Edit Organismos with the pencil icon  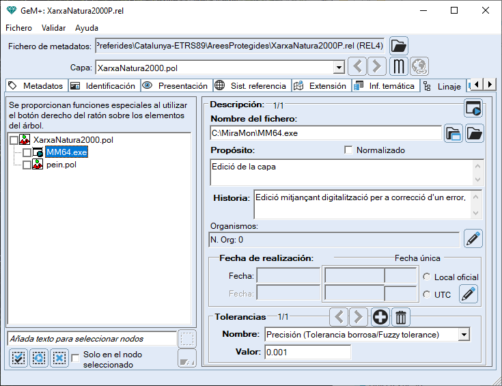pos(473,238)
